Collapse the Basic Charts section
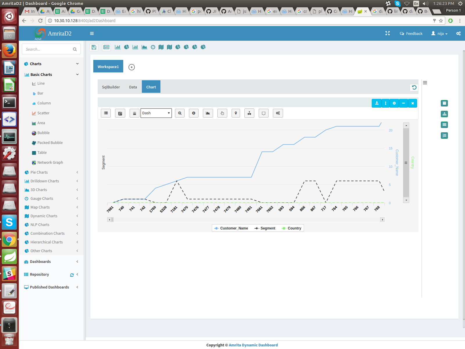This screenshot has width=465, height=349. coord(41,74)
